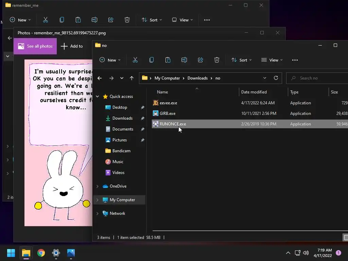This screenshot has width=348, height=261.
Task: Click the Delete trash icon in 'no' window
Action: tap(217, 60)
